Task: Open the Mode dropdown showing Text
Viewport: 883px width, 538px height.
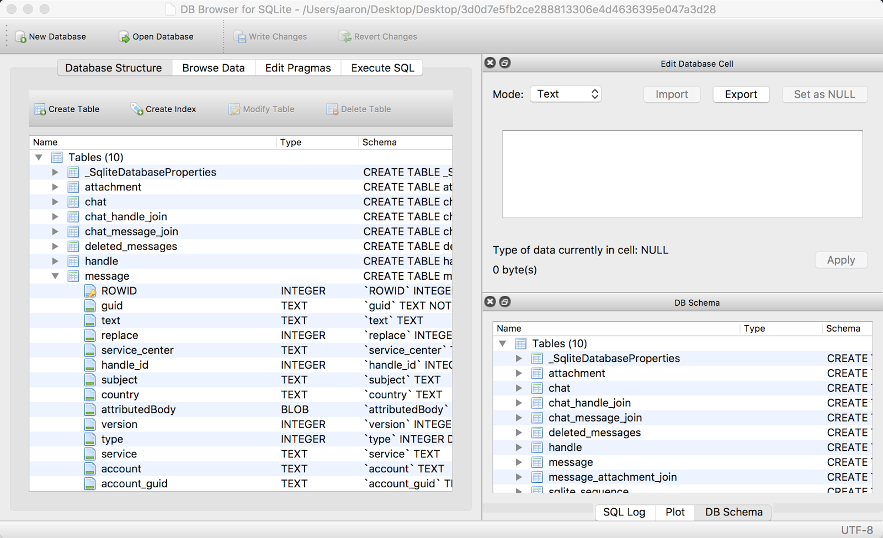Action: point(566,94)
